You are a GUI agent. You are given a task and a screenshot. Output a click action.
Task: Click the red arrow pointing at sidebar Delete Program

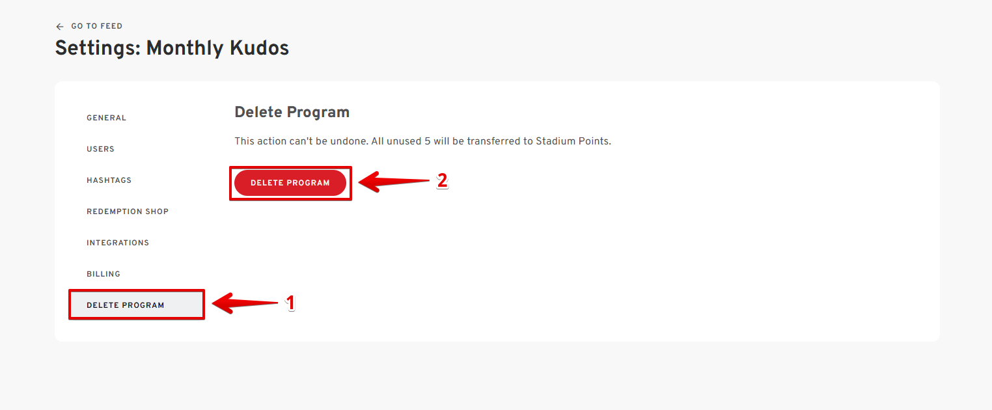tap(246, 303)
